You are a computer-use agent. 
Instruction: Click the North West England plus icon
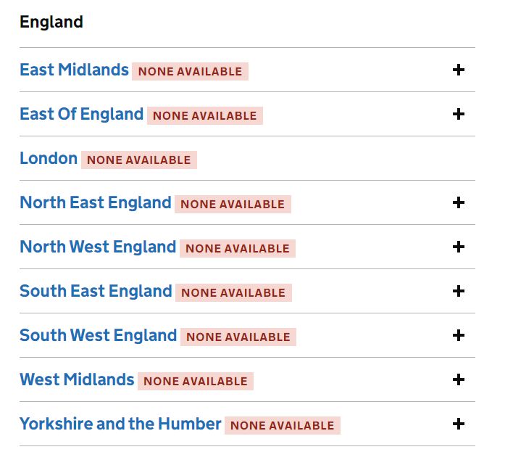(x=458, y=247)
